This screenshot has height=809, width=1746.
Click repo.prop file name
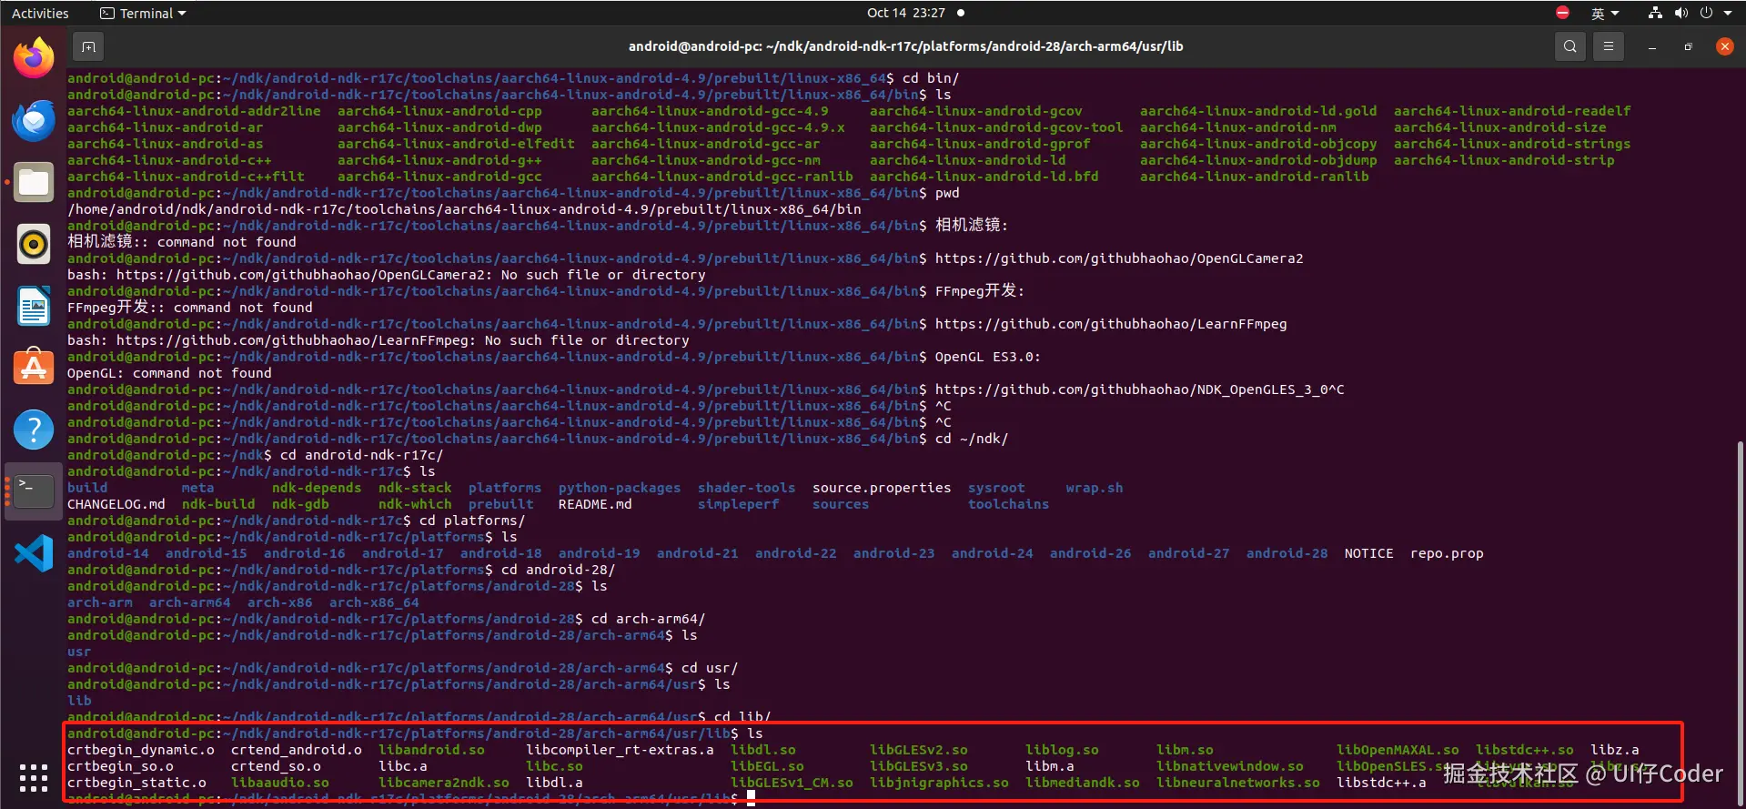(1447, 553)
